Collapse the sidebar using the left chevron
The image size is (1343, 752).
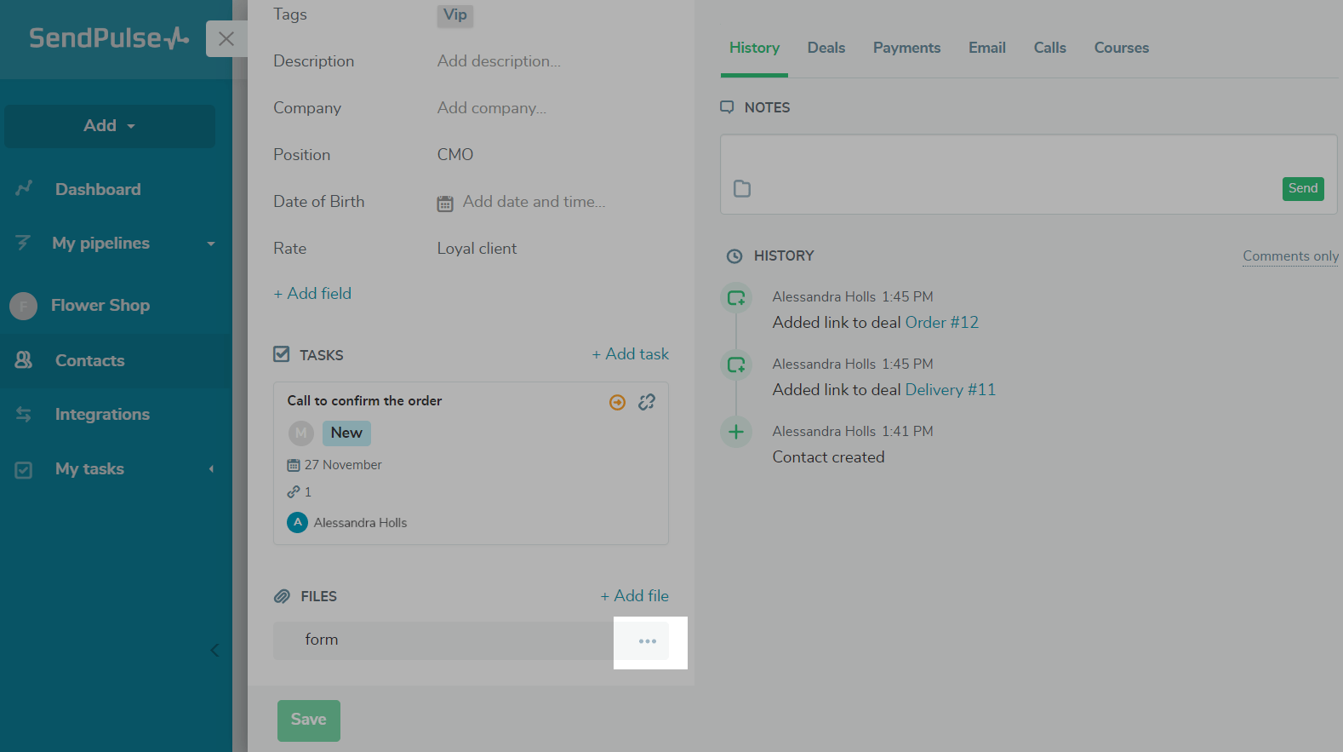pos(214,651)
